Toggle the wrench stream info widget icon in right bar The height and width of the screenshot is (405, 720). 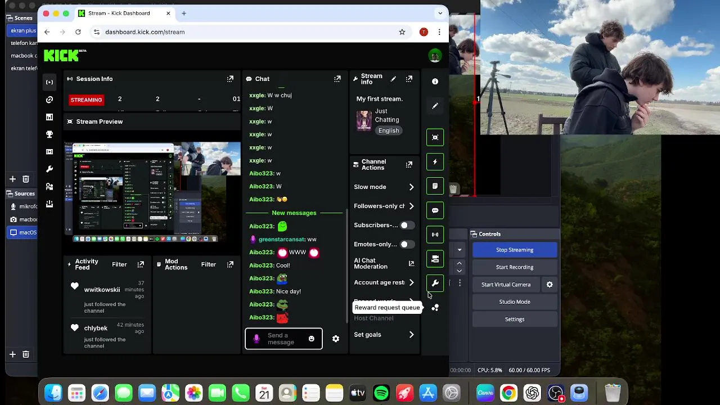(435, 283)
